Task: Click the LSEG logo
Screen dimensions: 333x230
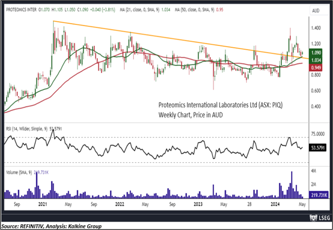Action: point(319,218)
